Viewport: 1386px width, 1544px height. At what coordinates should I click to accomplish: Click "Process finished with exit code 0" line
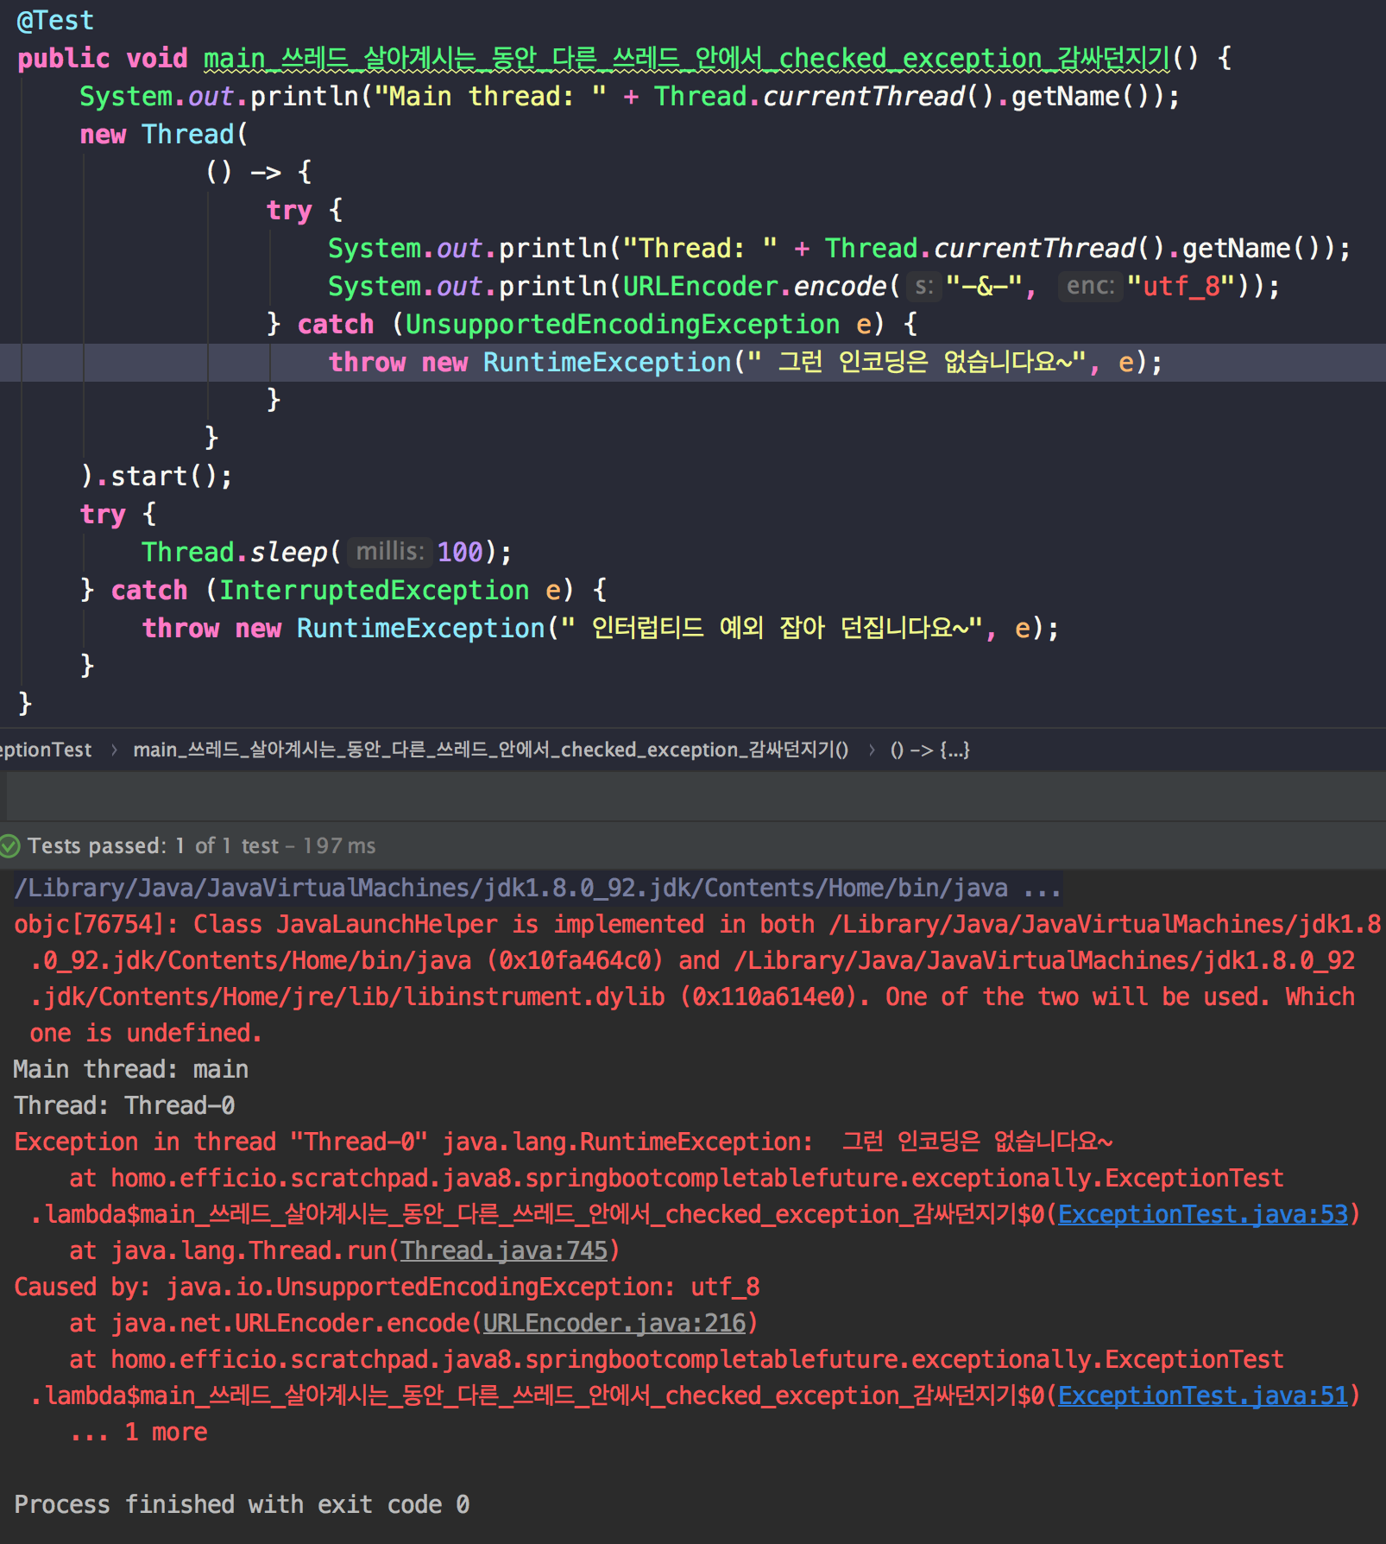tap(242, 1504)
